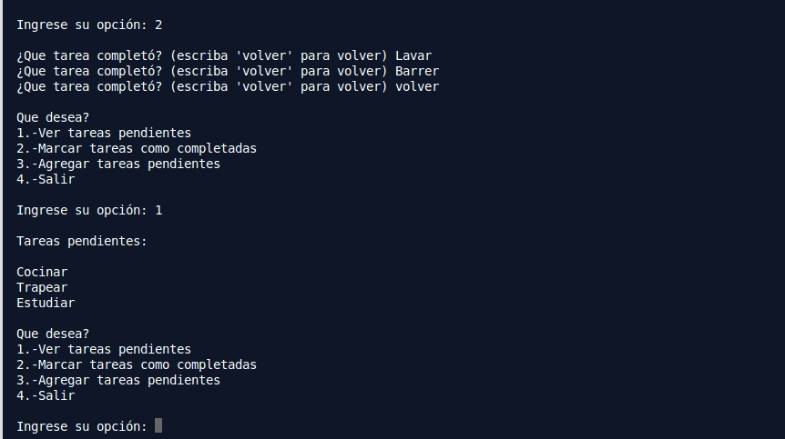This screenshot has height=439, width=785.
Task: Click the 'Ingrese su opción: 1' line
Action: pyautogui.click(x=89, y=210)
